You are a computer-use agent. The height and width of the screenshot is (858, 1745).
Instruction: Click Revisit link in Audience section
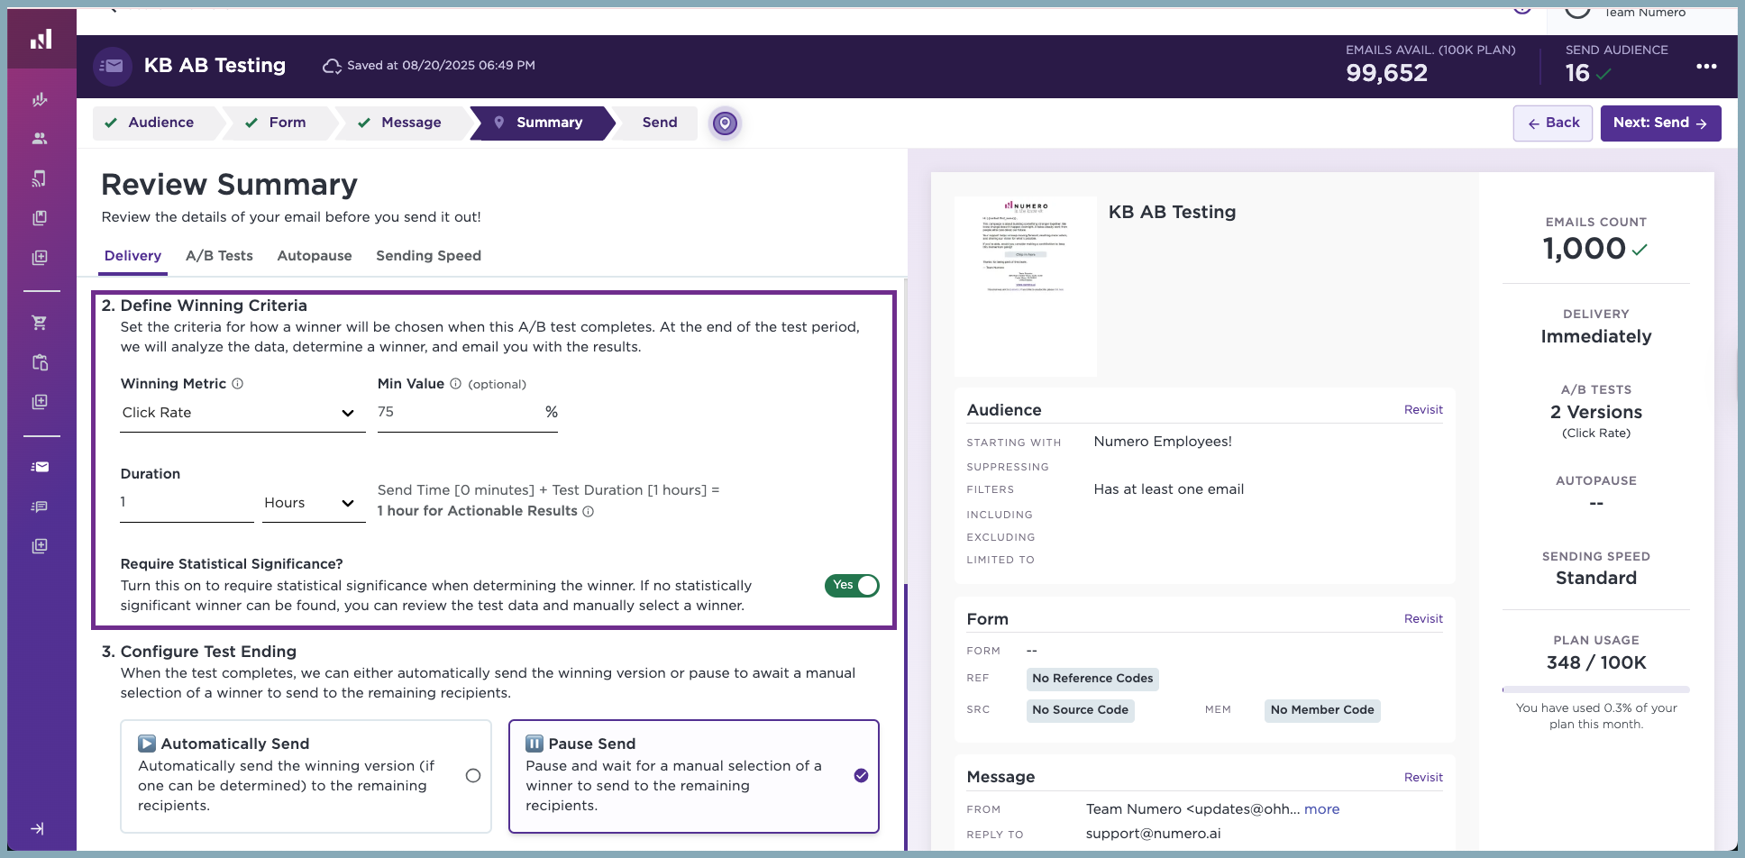1423,410
